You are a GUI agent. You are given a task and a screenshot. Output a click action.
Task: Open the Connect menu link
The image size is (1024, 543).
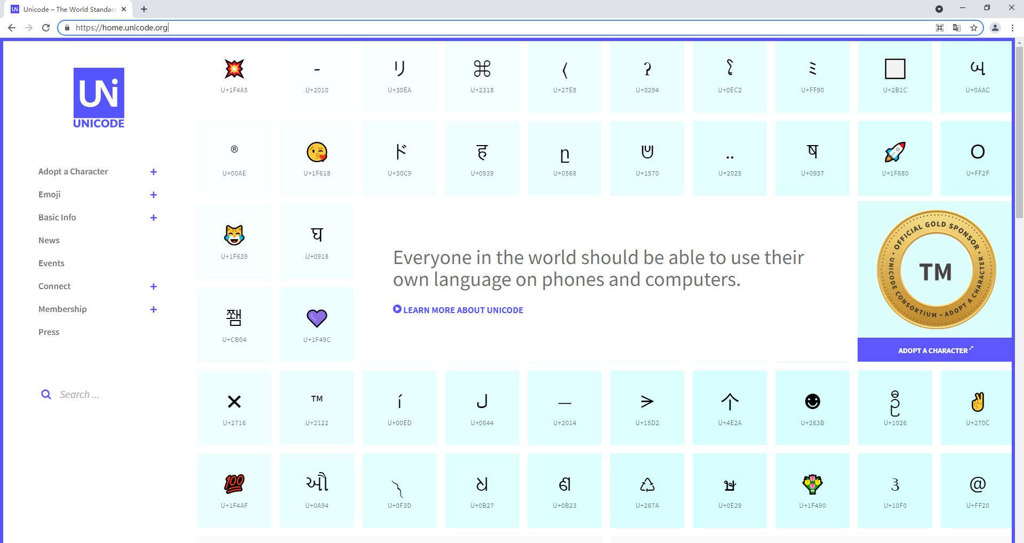pos(54,286)
